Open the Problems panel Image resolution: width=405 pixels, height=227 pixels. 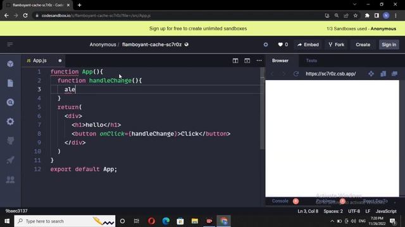click(325, 201)
